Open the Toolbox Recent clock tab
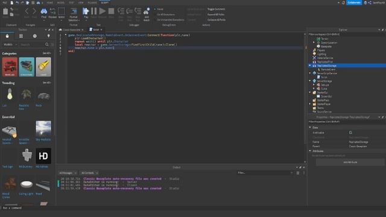Image resolution: width=386 pixels, height=217 pixels. coord(35,36)
